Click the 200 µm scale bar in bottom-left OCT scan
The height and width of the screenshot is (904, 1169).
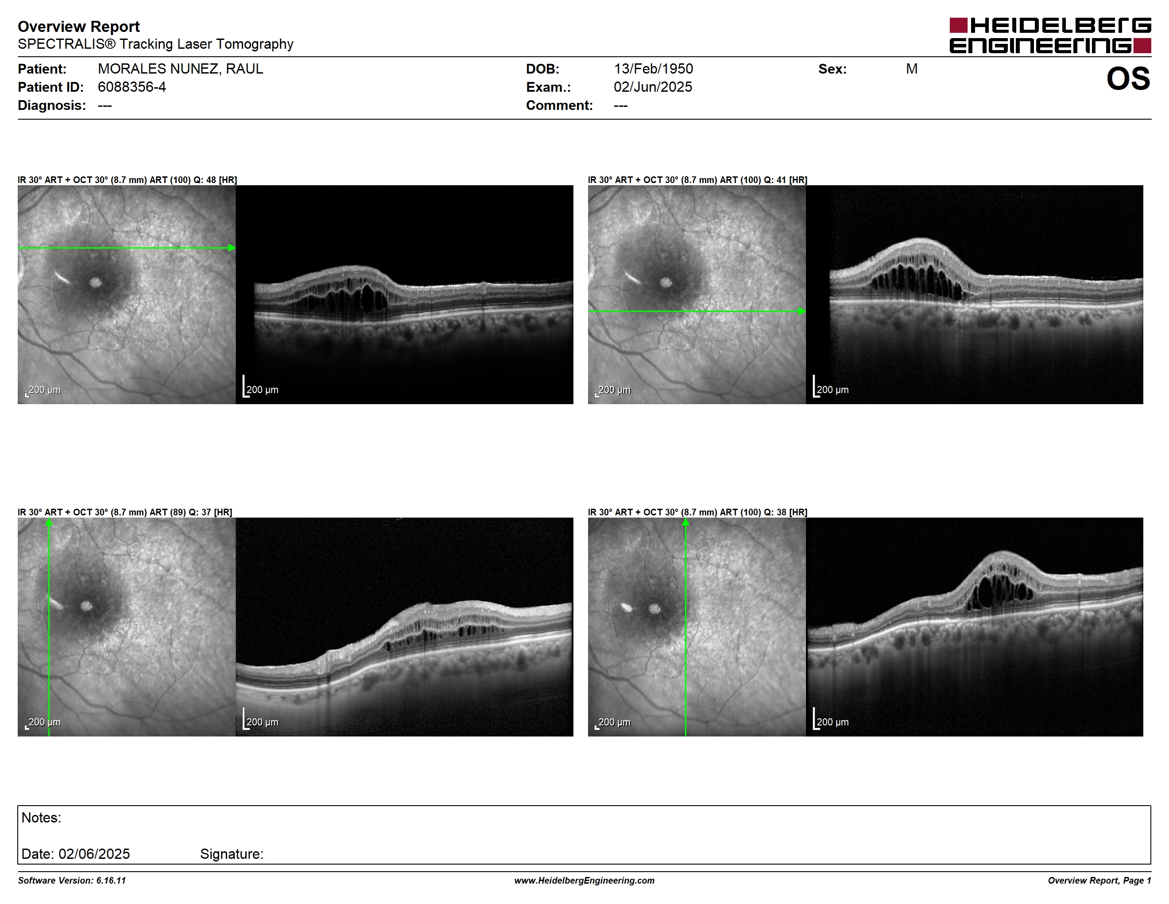tap(261, 719)
